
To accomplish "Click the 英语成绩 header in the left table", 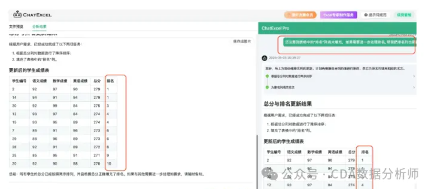I will coord(80,81).
